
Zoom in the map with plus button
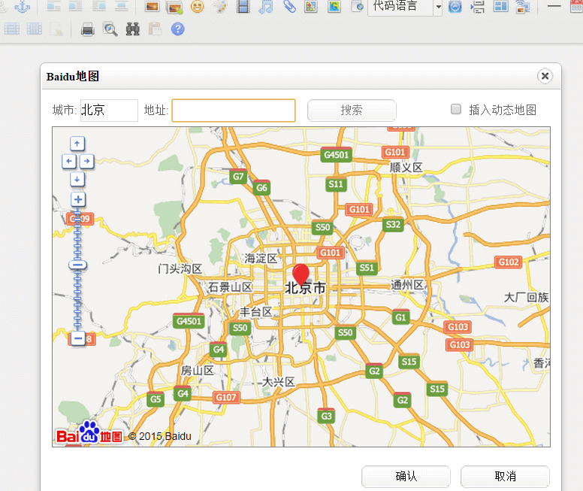coord(78,199)
